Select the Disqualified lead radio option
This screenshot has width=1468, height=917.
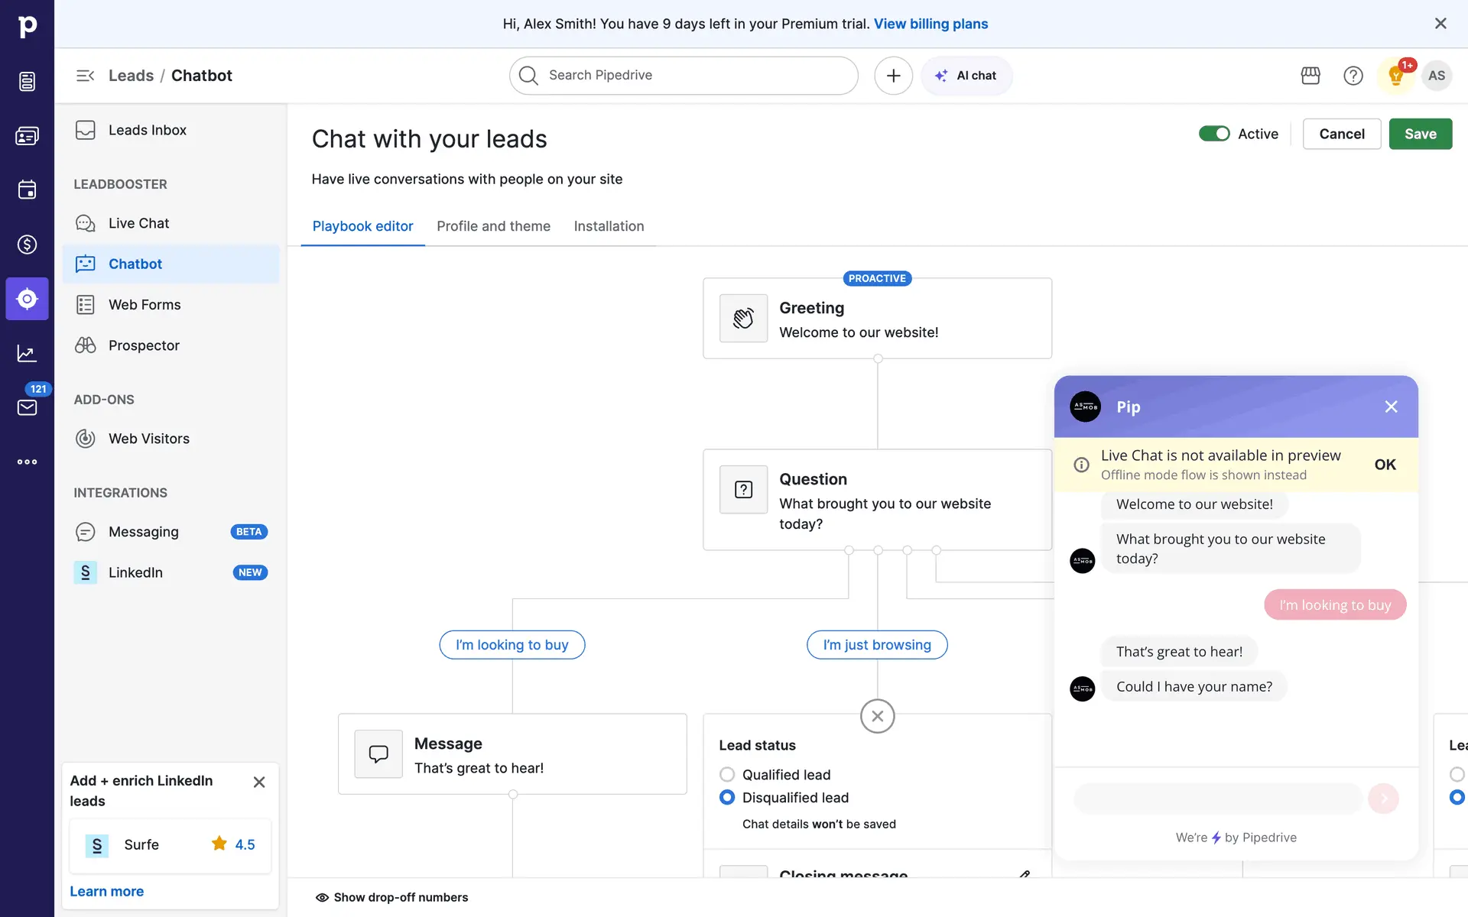pos(727,798)
